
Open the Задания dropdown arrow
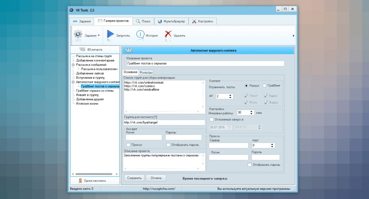[x=99, y=35]
